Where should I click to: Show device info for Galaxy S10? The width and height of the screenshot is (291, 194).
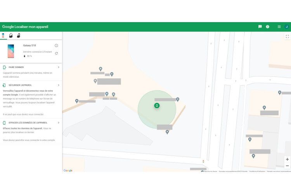pos(56,45)
